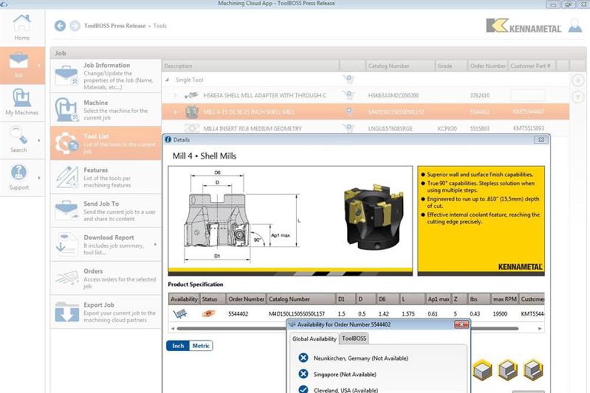Screen dimensions: 590x393
Task: Click cart icon for HSK63A Shell Mill Adapter
Action: [349, 95]
